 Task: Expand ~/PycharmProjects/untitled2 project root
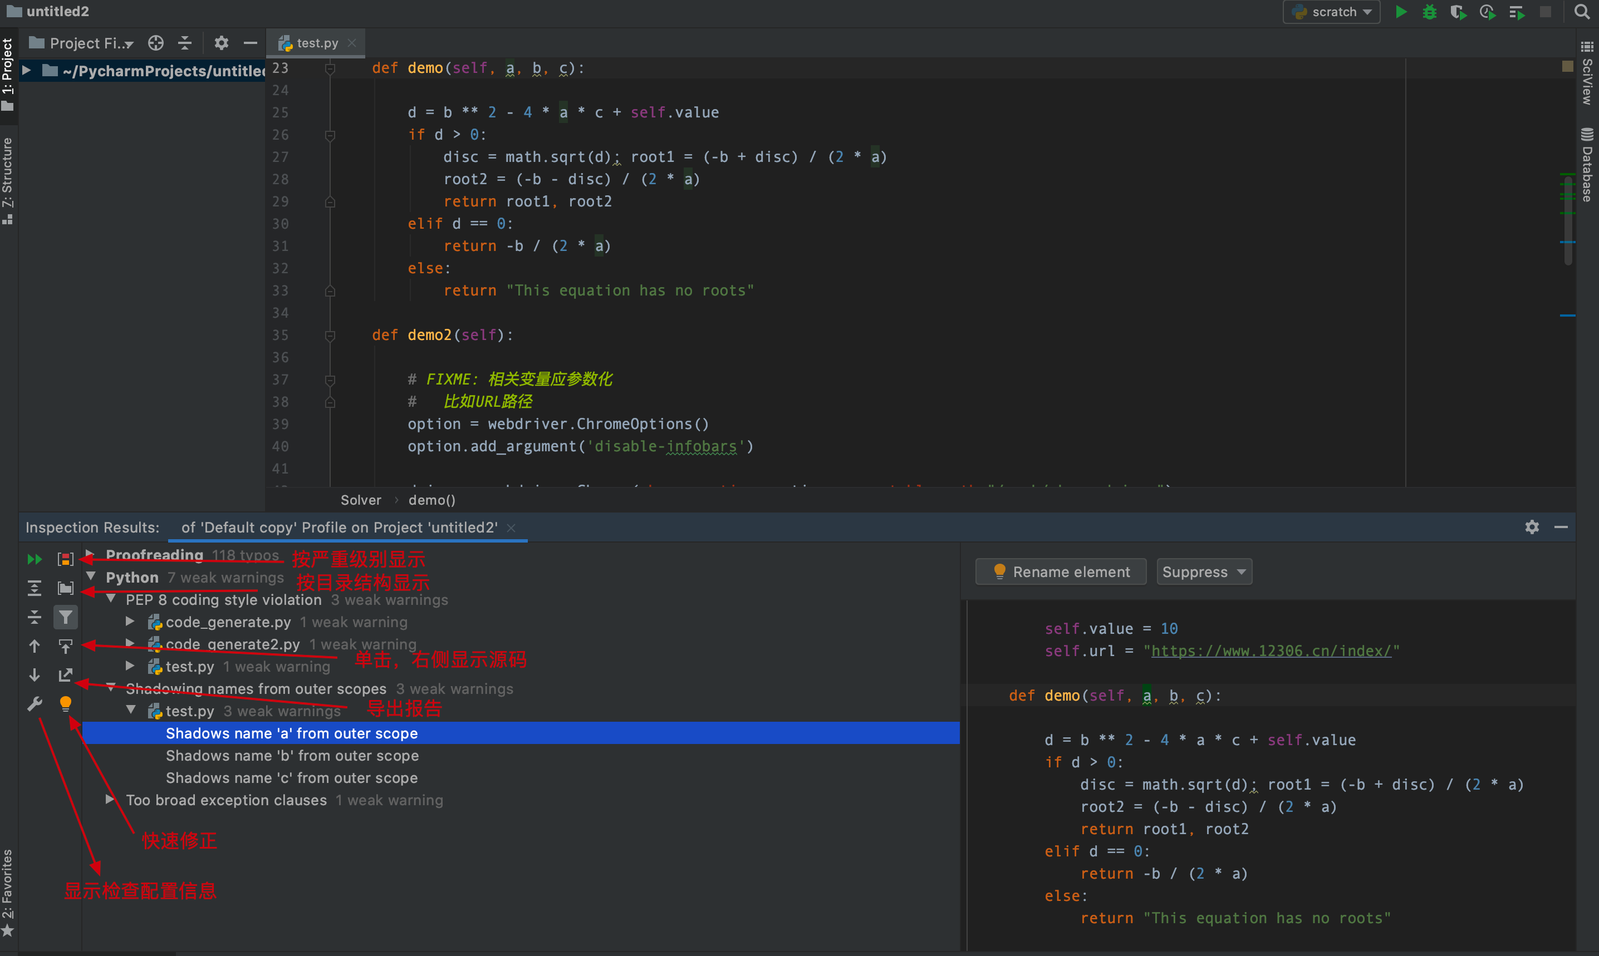point(26,70)
